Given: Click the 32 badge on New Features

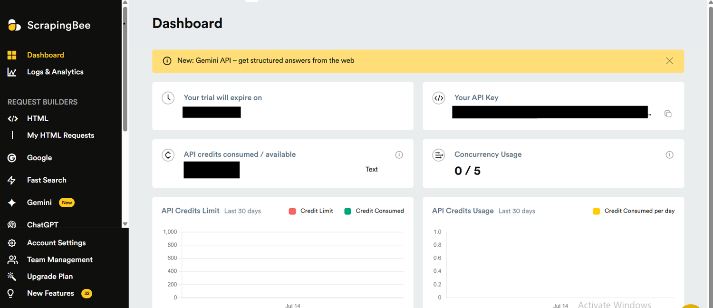Looking at the screenshot, I should (87, 294).
